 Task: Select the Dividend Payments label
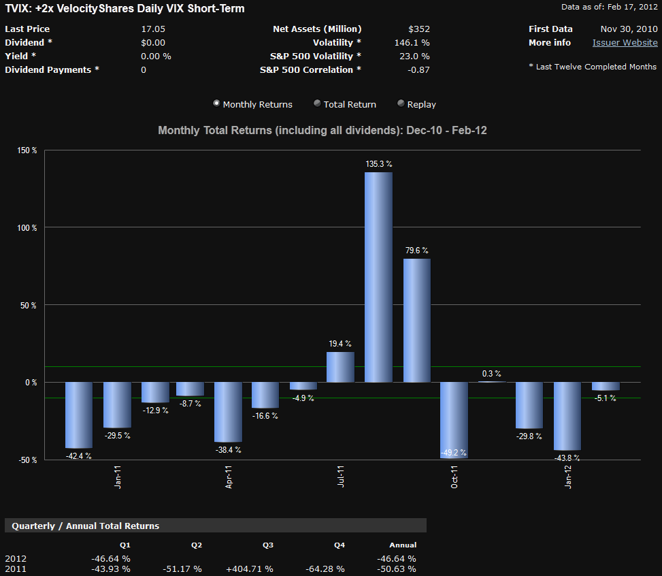tap(52, 69)
